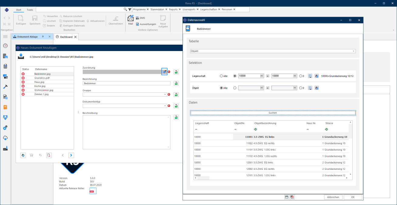397x205 pixels.
Task: Open the PDF release notes icon
Action: pos(92,191)
